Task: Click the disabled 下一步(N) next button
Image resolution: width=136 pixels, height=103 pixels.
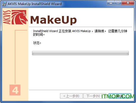Action: point(95,96)
